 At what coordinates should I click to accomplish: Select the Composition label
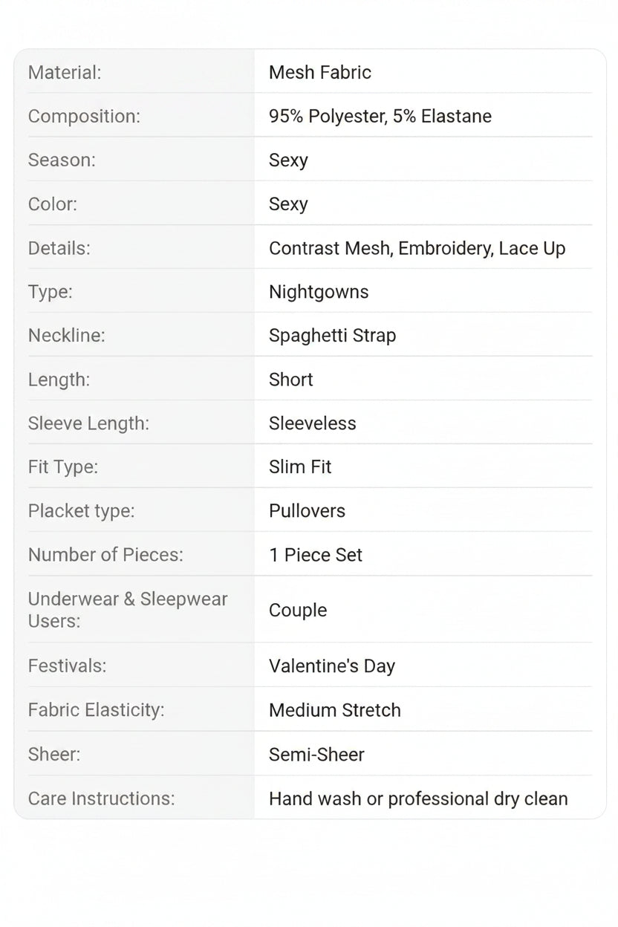point(84,116)
